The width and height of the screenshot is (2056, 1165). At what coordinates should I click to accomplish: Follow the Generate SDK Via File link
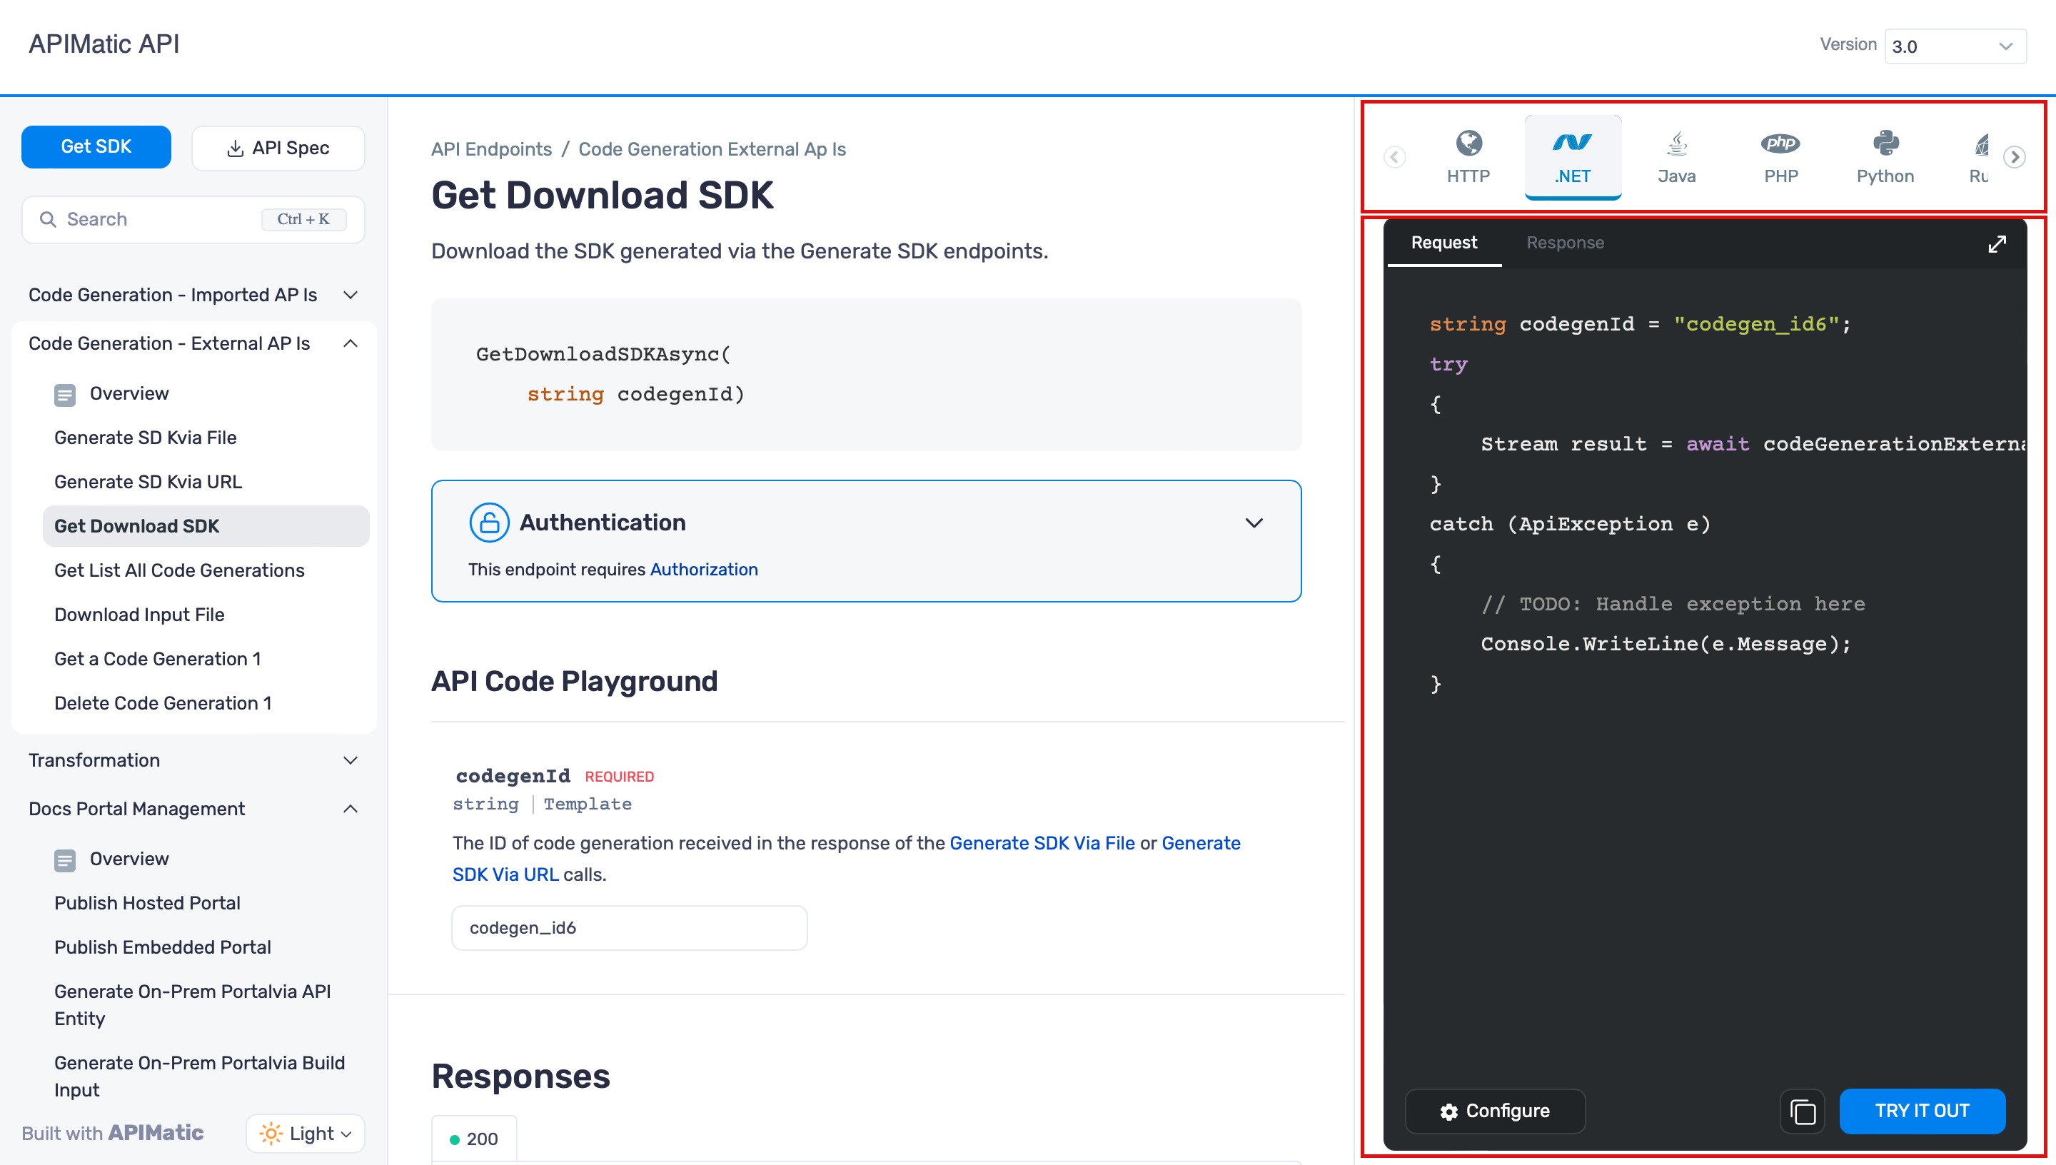tap(1042, 842)
